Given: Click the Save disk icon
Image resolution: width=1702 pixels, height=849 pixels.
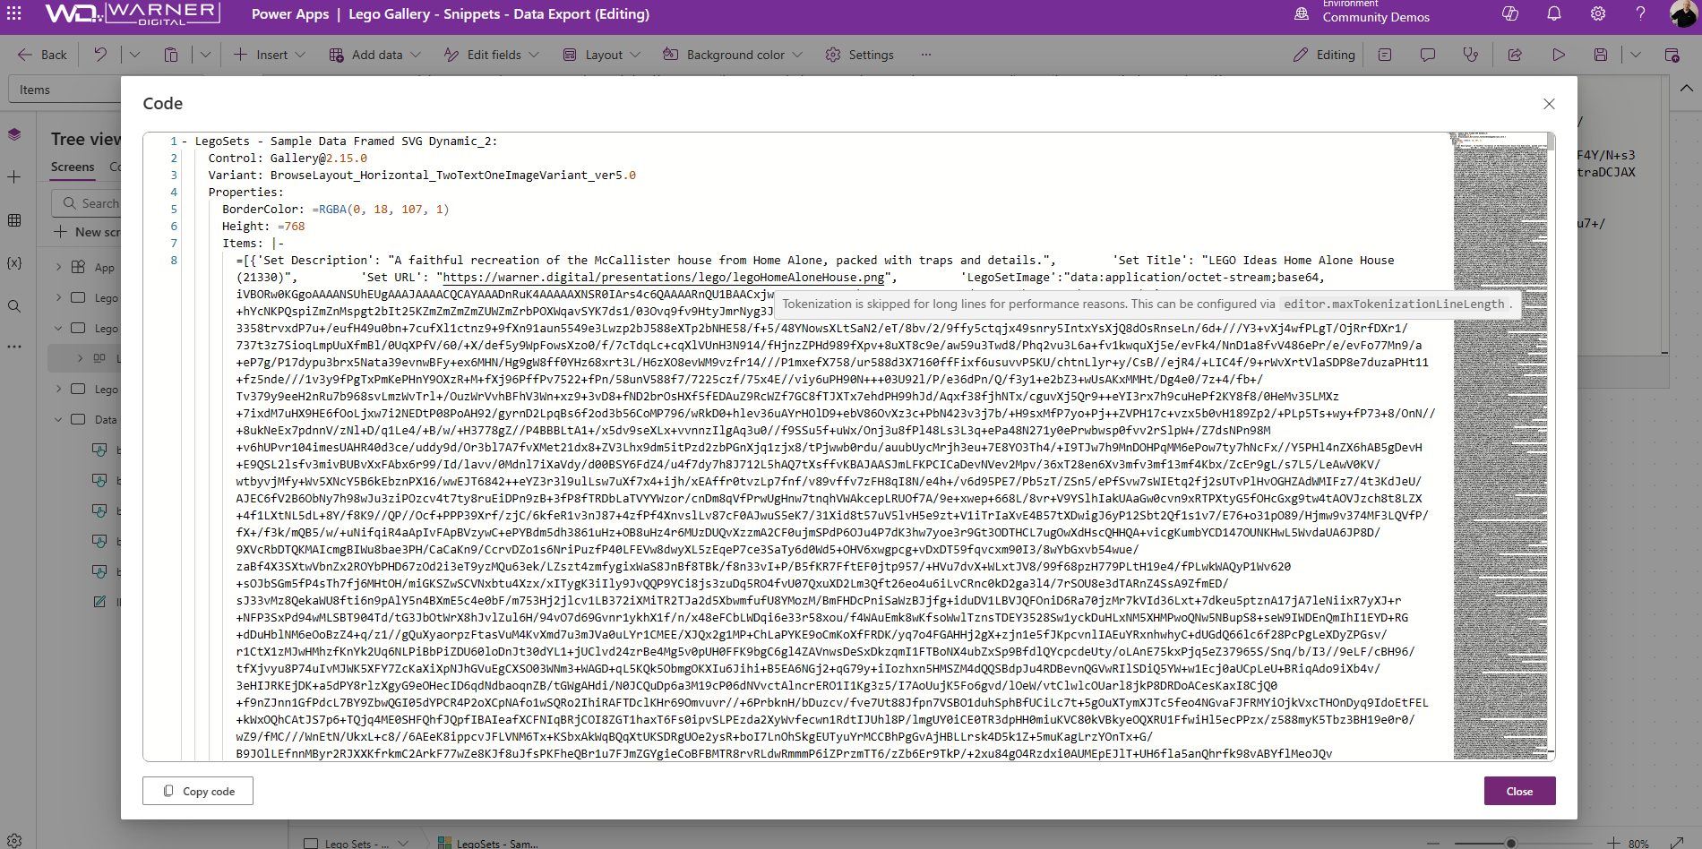Looking at the screenshot, I should pos(1601,55).
